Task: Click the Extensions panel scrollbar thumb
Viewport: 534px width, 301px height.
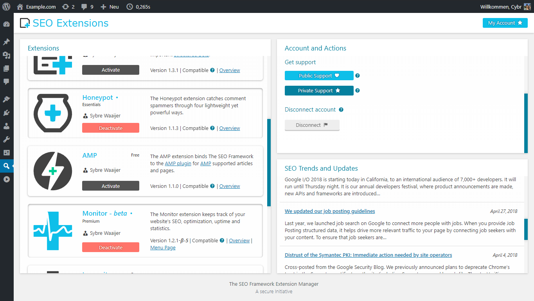Action: [269, 162]
